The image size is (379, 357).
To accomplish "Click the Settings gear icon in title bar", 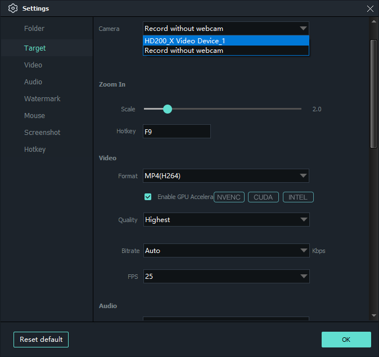I will [x=12, y=8].
